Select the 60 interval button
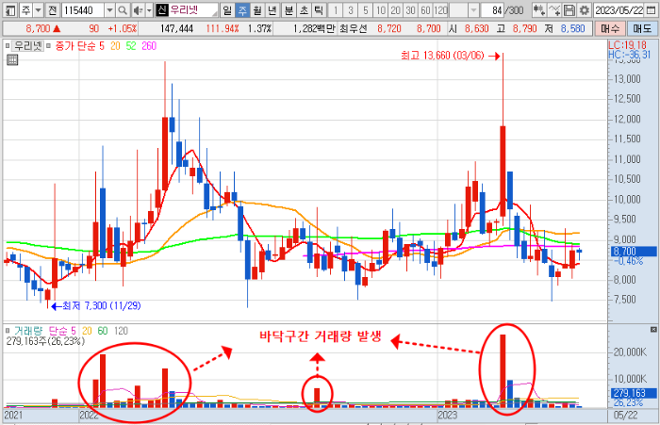 pyautogui.click(x=425, y=9)
